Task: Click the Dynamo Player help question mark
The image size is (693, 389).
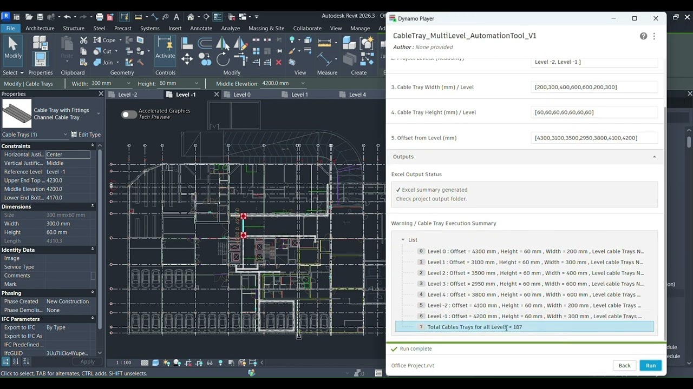Action: tap(643, 36)
